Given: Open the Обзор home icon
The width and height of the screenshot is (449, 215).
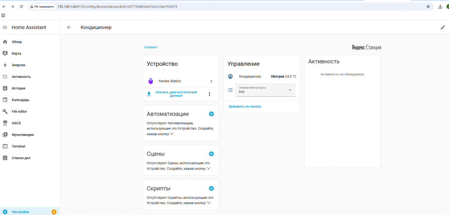Looking at the screenshot, I should point(5,42).
